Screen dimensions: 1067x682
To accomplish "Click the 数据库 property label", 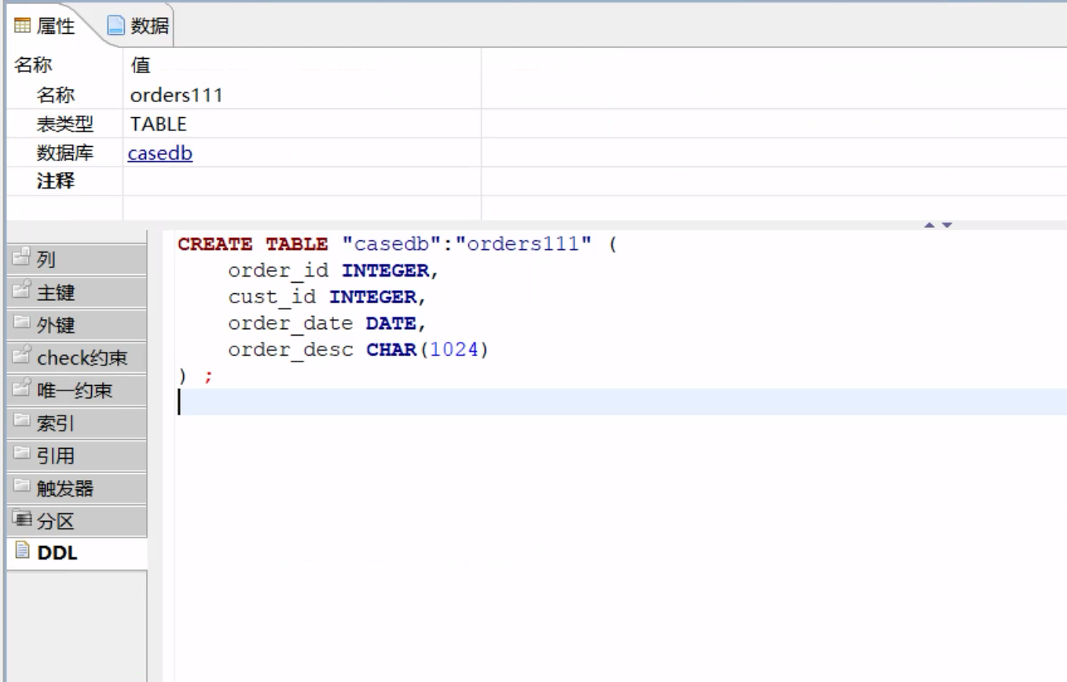I will (x=65, y=153).
